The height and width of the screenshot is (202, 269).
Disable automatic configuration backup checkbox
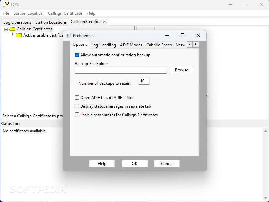tap(77, 55)
